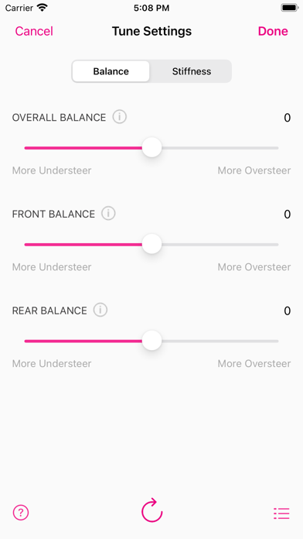The width and height of the screenshot is (303, 539).
Task: Open the list icon at bottom right
Action: point(281,513)
